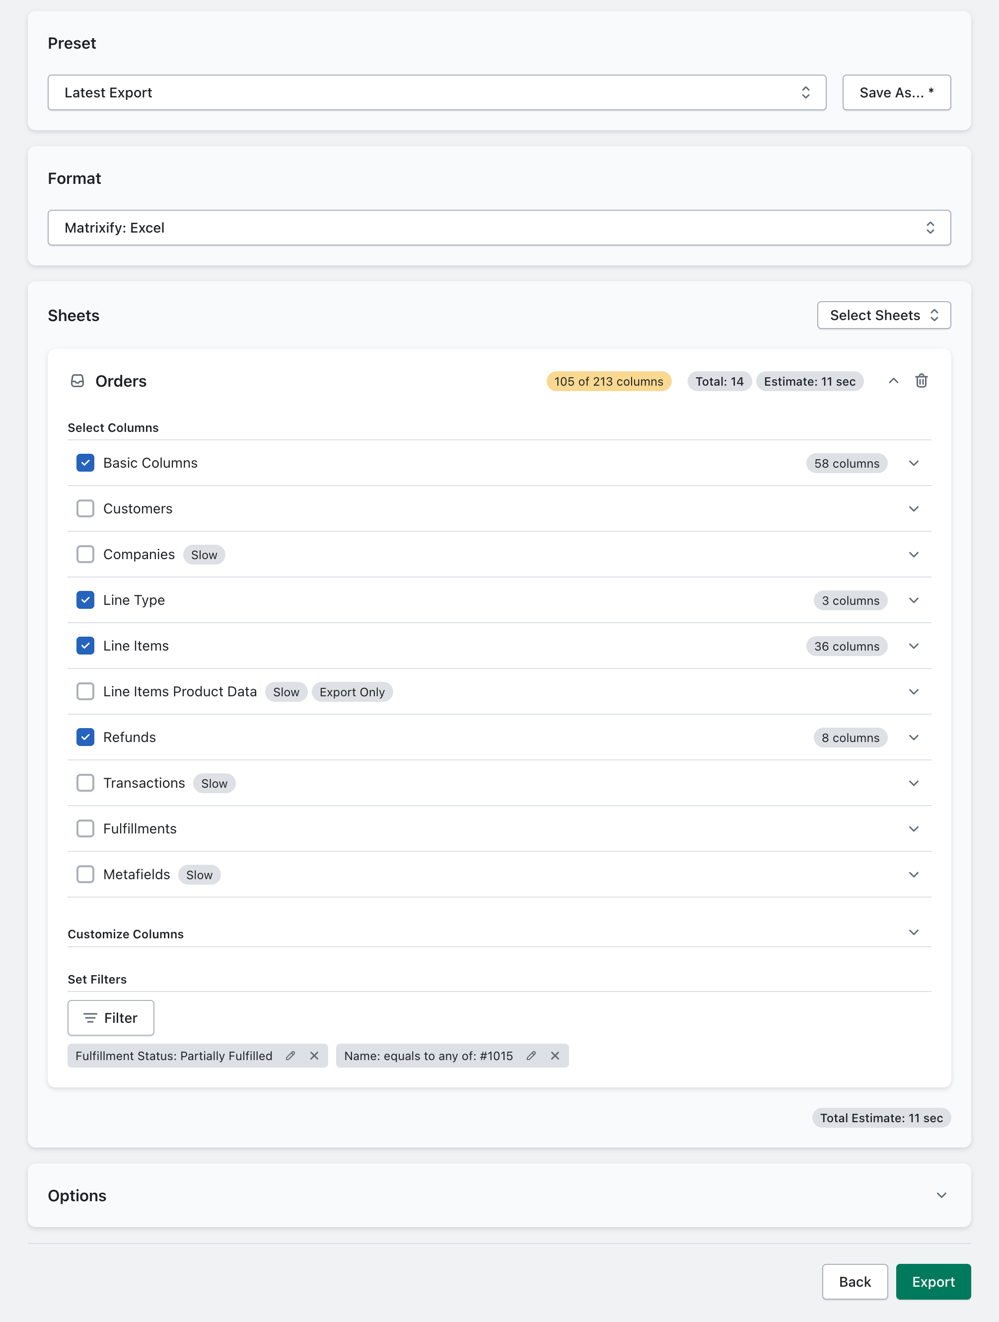Expand the Line Items column group

tap(913, 646)
